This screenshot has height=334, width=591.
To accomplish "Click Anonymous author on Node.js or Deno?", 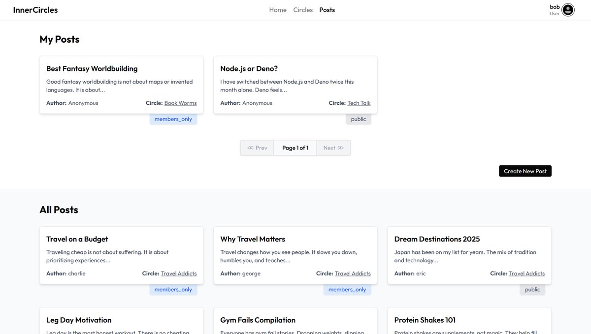I will (257, 103).
